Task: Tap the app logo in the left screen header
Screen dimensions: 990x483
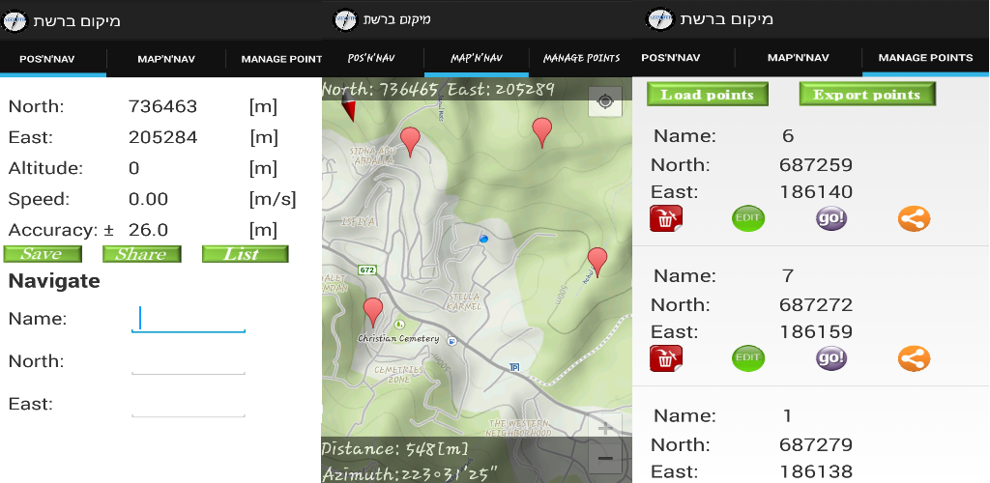Action: (15, 20)
